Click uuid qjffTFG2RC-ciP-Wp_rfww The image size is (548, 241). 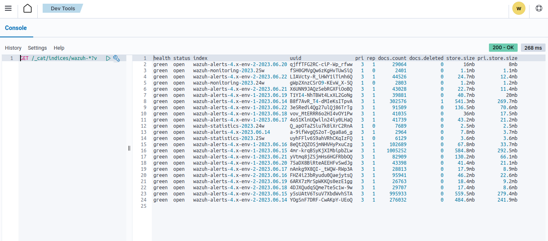point(321,64)
